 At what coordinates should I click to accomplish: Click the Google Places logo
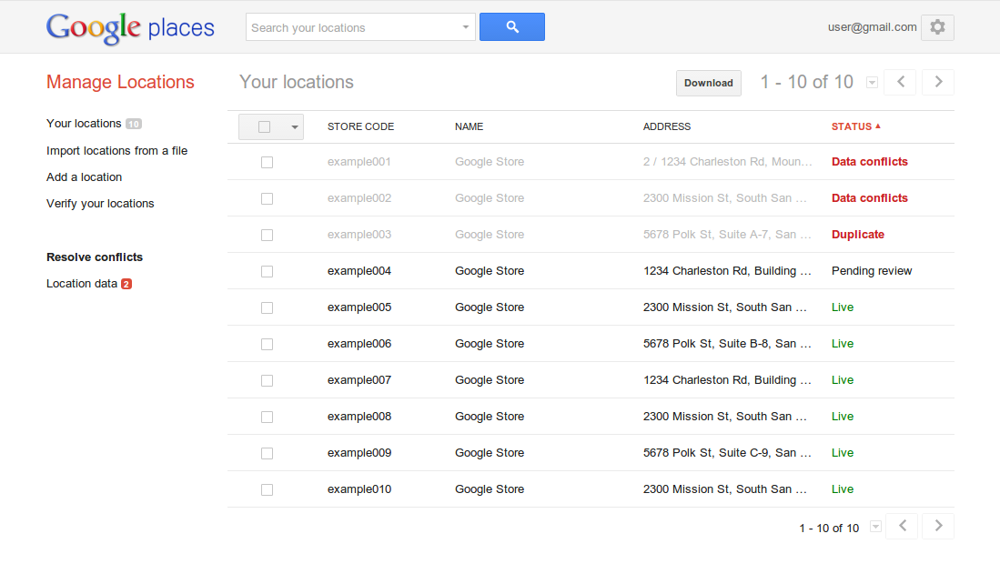[130, 27]
